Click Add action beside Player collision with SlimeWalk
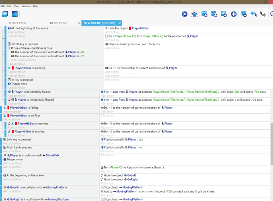The height and width of the screenshot is (201, 273). click(x=107, y=155)
